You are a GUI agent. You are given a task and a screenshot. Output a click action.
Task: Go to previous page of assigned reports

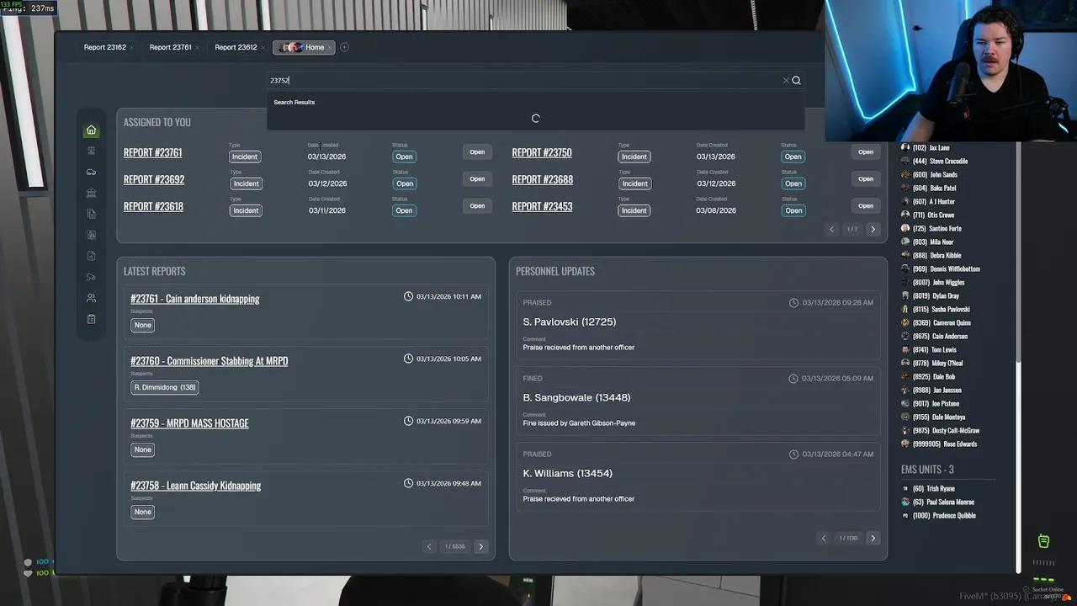[x=831, y=229]
